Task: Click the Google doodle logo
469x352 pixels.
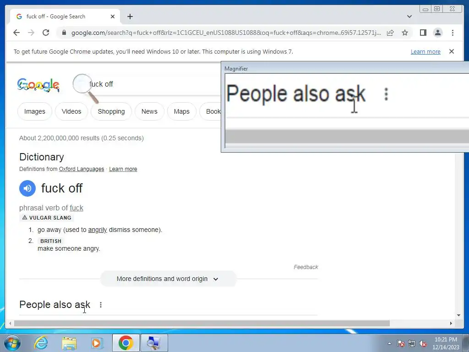Action: [38, 85]
